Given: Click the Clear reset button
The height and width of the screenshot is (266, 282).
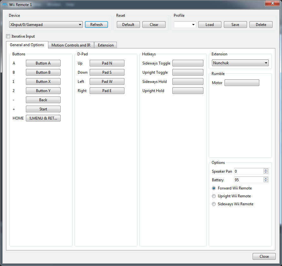Looking at the screenshot, I should click(x=154, y=24).
